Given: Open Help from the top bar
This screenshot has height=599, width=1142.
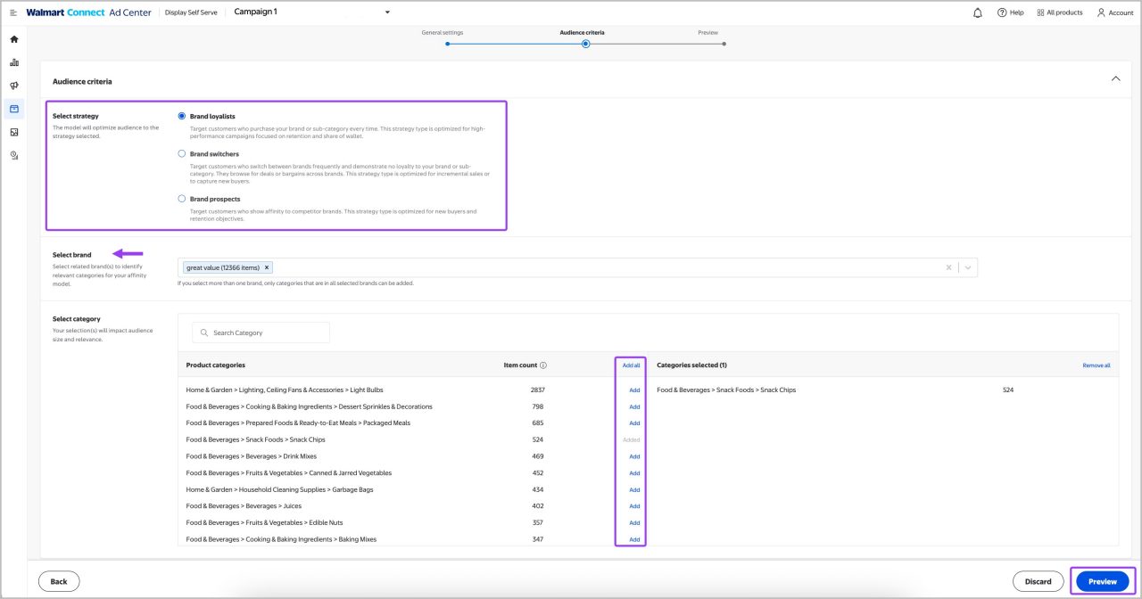Looking at the screenshot, I should [1011, 12].
